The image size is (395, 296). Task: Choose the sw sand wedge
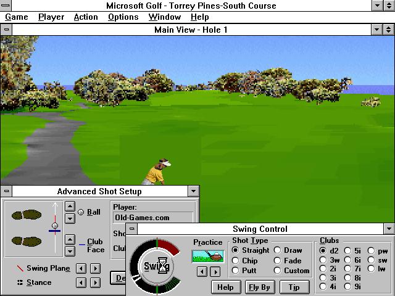pyautogui.click(x=377, y=260)
